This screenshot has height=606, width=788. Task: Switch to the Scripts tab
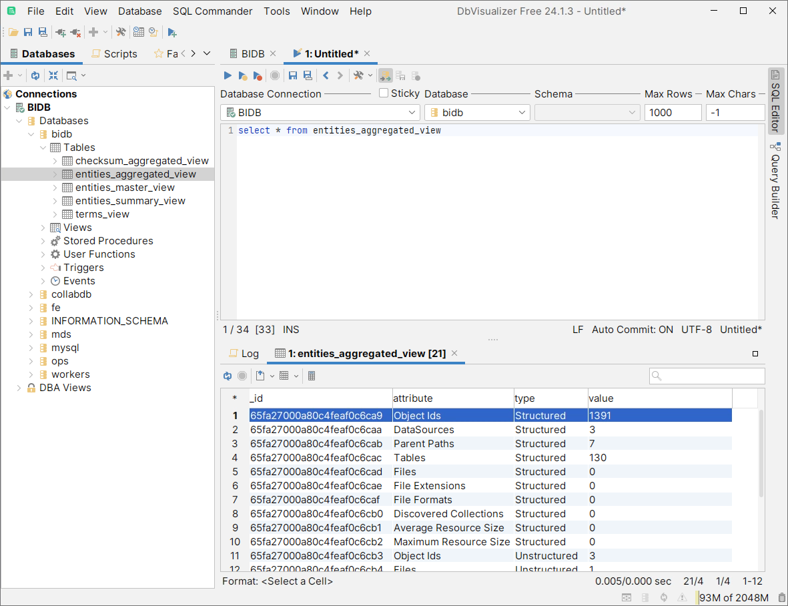tap(114, 54)
